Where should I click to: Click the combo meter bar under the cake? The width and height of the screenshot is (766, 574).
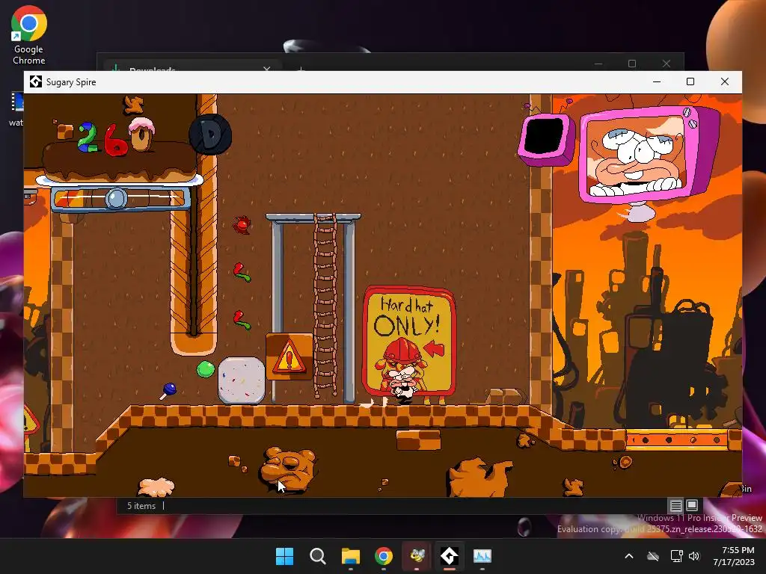(x=120, y=199)
